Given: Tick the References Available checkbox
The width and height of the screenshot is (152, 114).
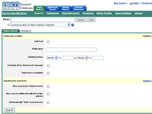Looking at the screenshot, I should pos(48,73).
